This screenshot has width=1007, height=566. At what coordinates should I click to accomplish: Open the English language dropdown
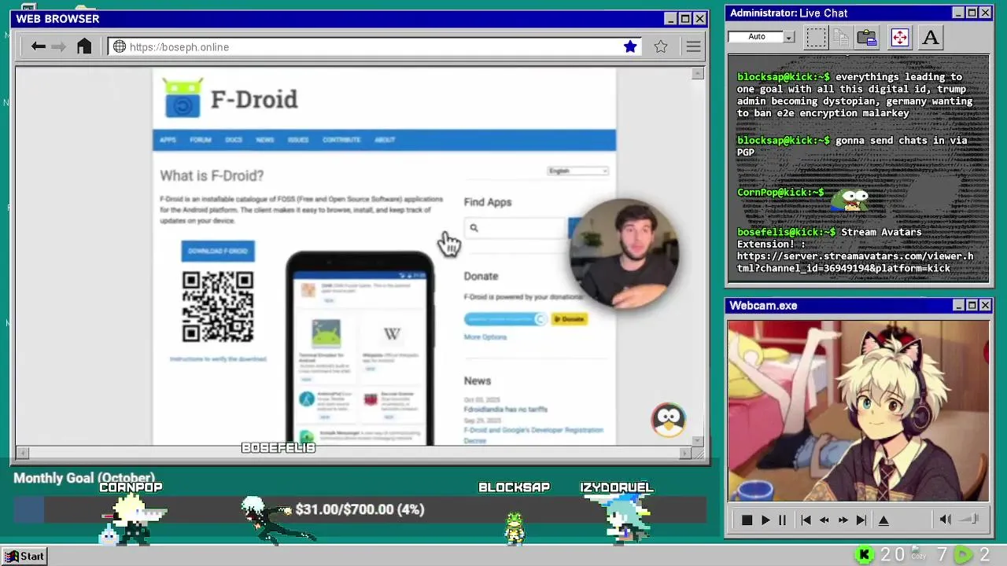[578, 171]
